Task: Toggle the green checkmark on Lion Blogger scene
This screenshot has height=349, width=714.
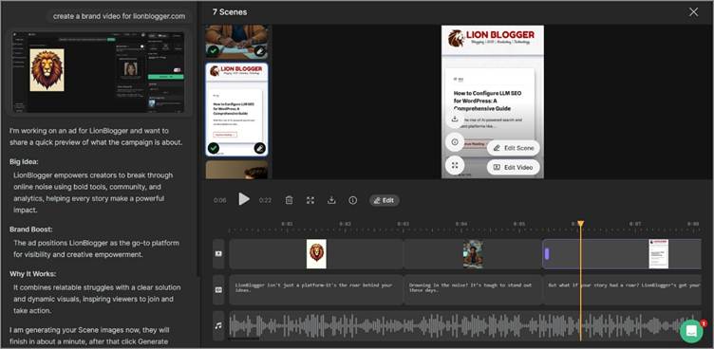Action: click(x=213, y=148)
